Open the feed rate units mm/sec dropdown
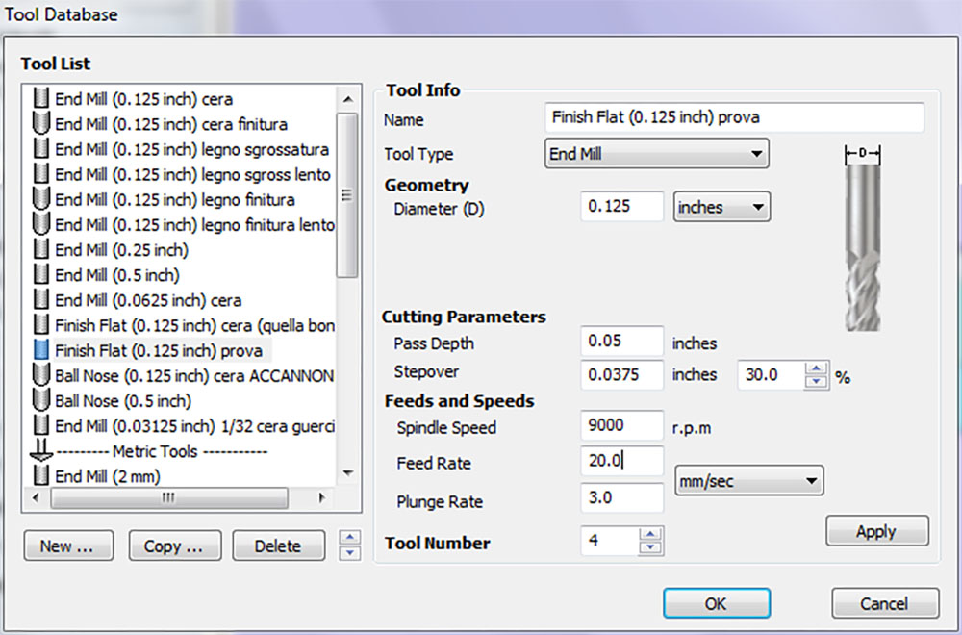 (x=749, y=479)
